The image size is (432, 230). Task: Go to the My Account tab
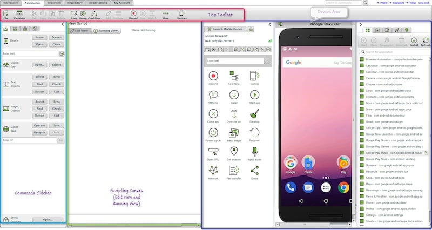(122, 3)
